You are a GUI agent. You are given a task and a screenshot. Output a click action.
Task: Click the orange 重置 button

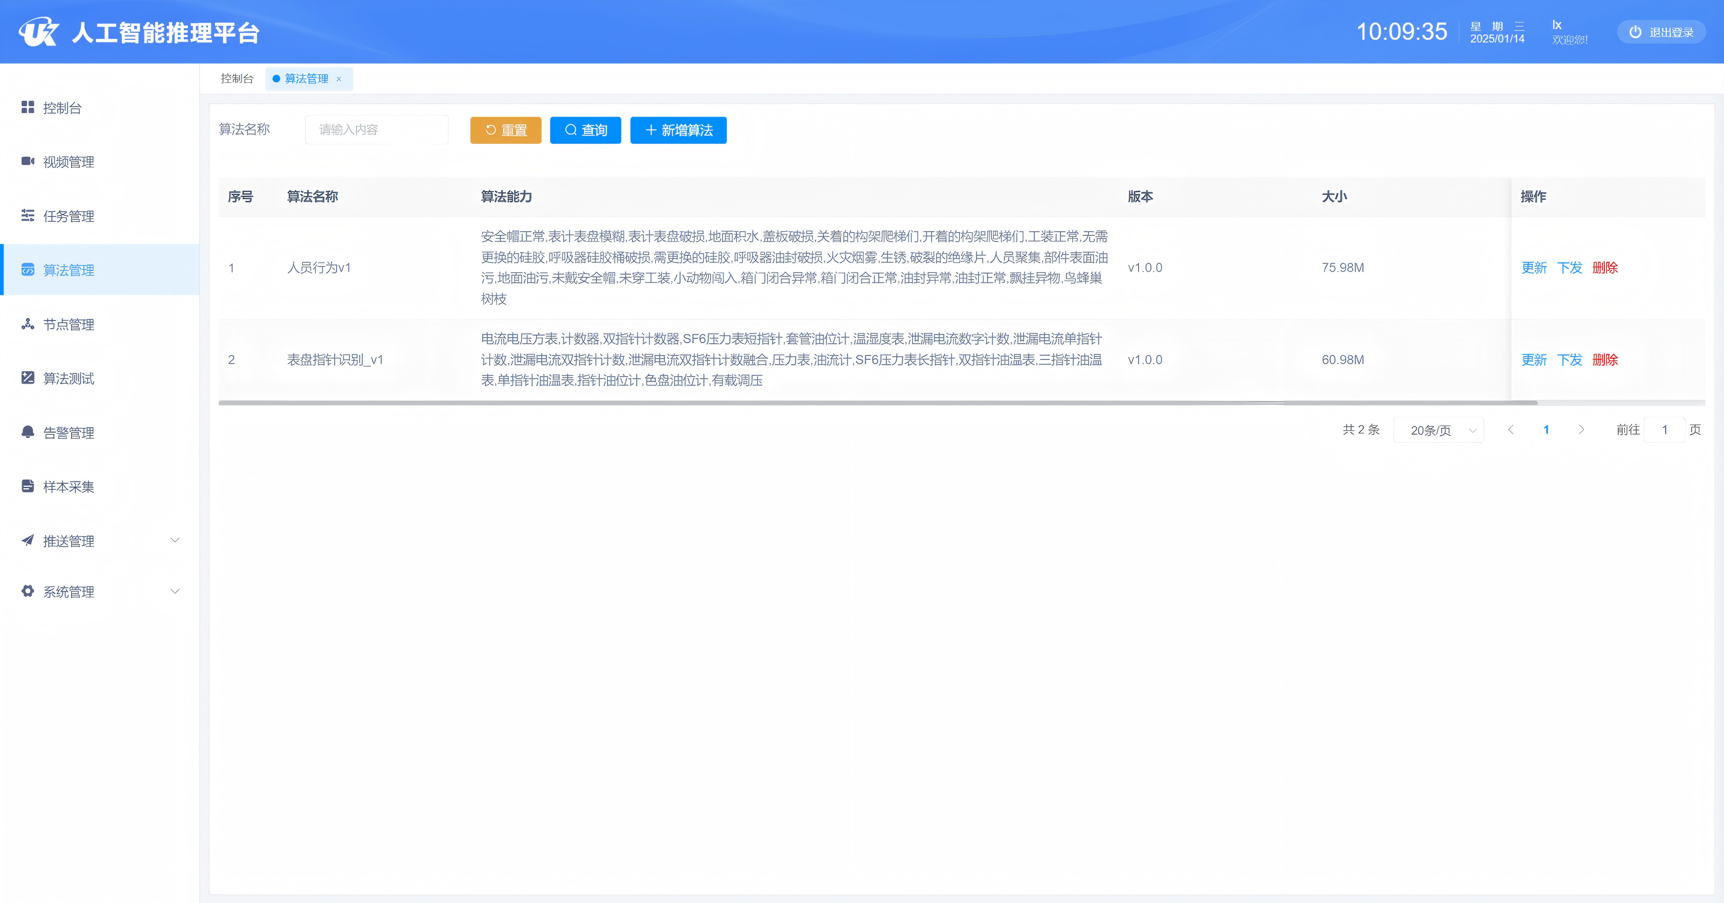(506, 130)
